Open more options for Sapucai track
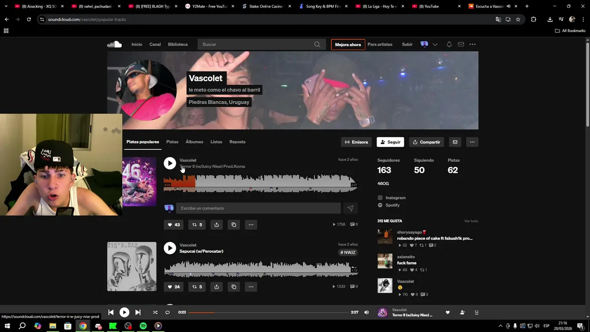Viewport: 590px width, 332px height. coord(251,287)
